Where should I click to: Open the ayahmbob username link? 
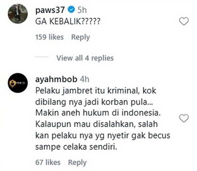click(x=56, y=79)
